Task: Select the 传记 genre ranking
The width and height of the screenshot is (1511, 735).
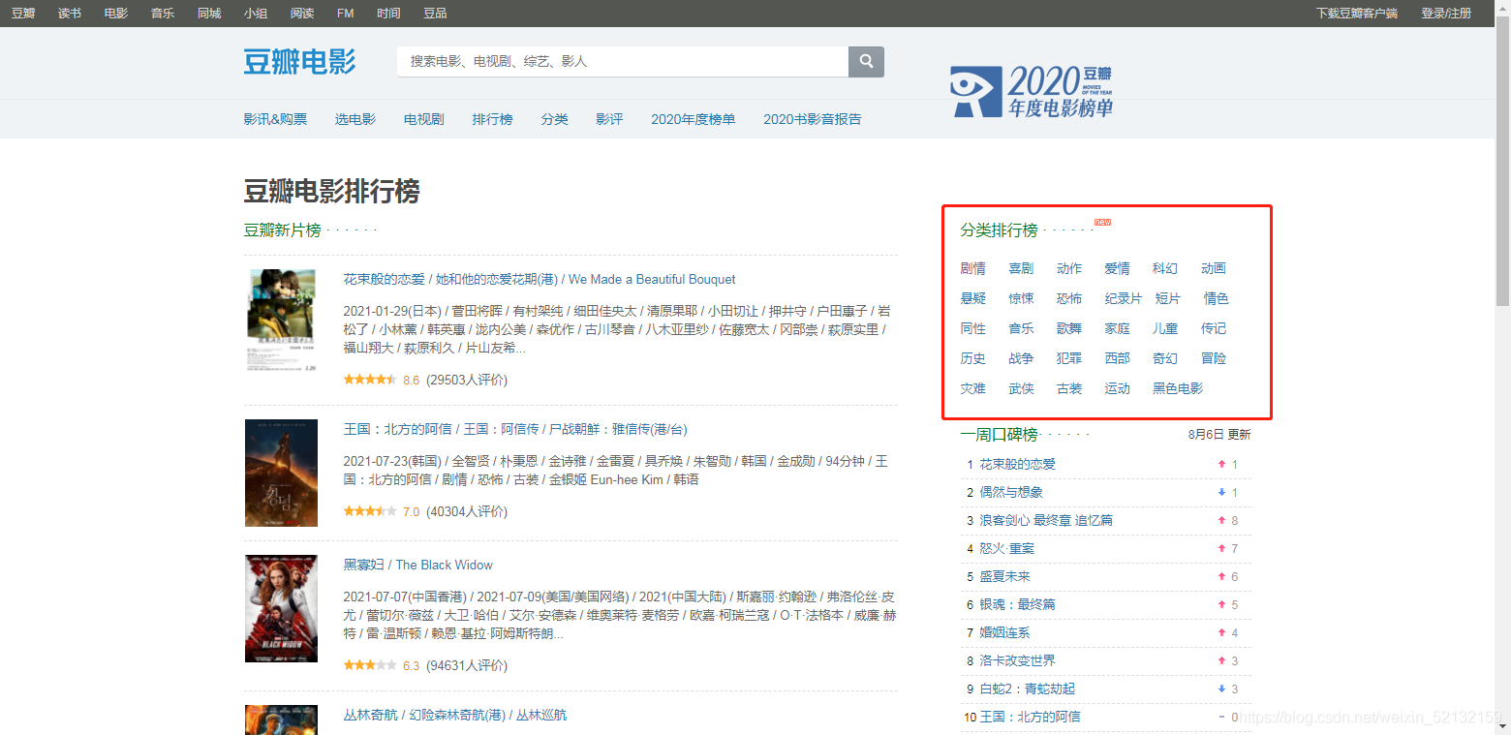Action: coord(1214,328)
